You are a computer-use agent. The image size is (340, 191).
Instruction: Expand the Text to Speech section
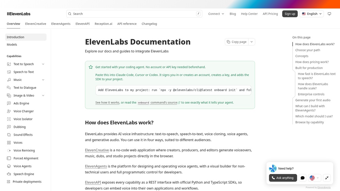pos(43,64)
